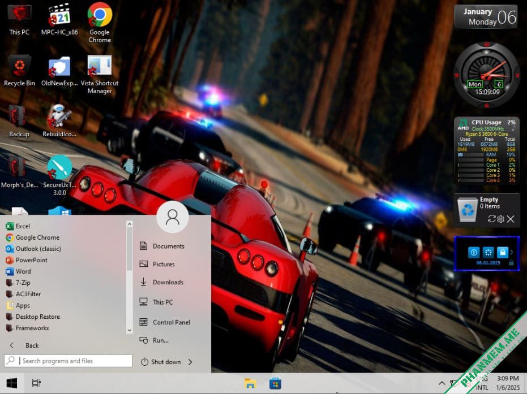Open Microsoft Store from the taskbar
This screenshot has width=527, height=394.
[275, 383]
